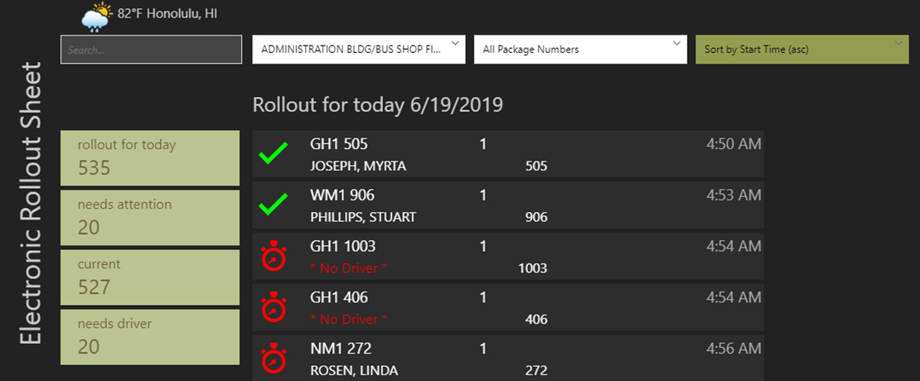
Task: Click red stopwatch icon for GH1 406
Action: [273, 307]
